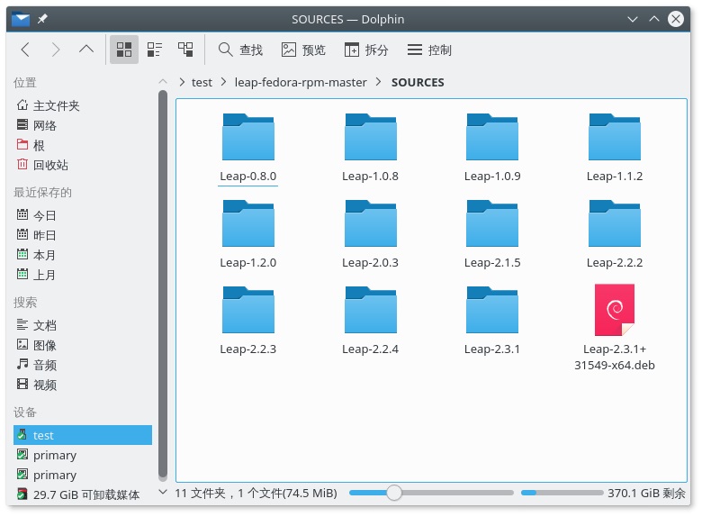Open 网络 network in places
Screen dimensions: 702x517
click(83, 125)
